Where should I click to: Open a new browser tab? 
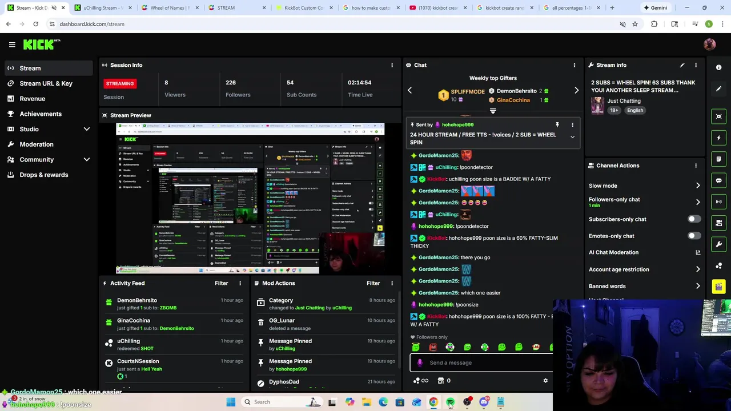[612, 8]
